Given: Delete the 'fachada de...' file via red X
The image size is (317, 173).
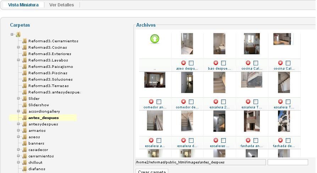Looking at the screenshot, I should point(280,140).
